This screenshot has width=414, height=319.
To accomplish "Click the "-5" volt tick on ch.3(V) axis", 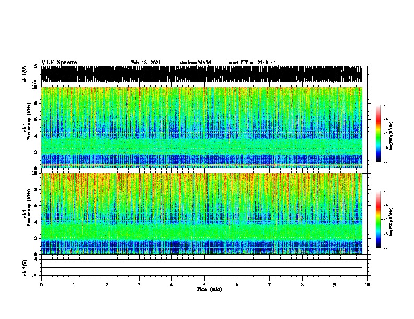I will pos(35,275).
